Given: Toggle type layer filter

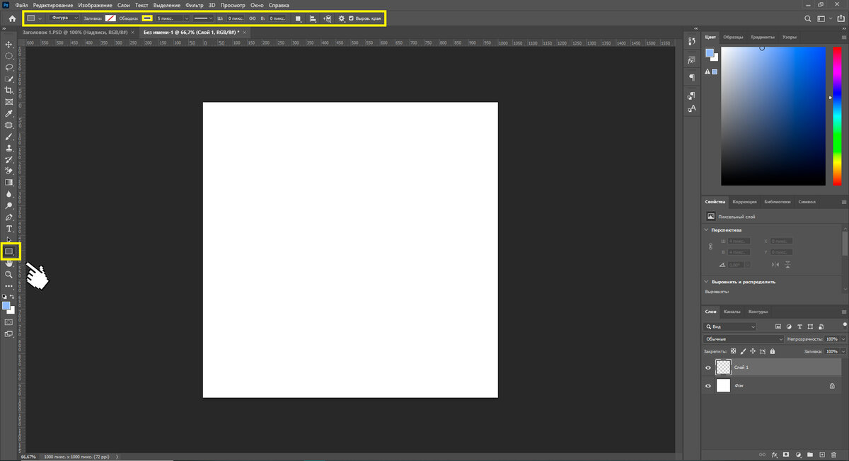Looking at the screenshot, I should (799, 326).
